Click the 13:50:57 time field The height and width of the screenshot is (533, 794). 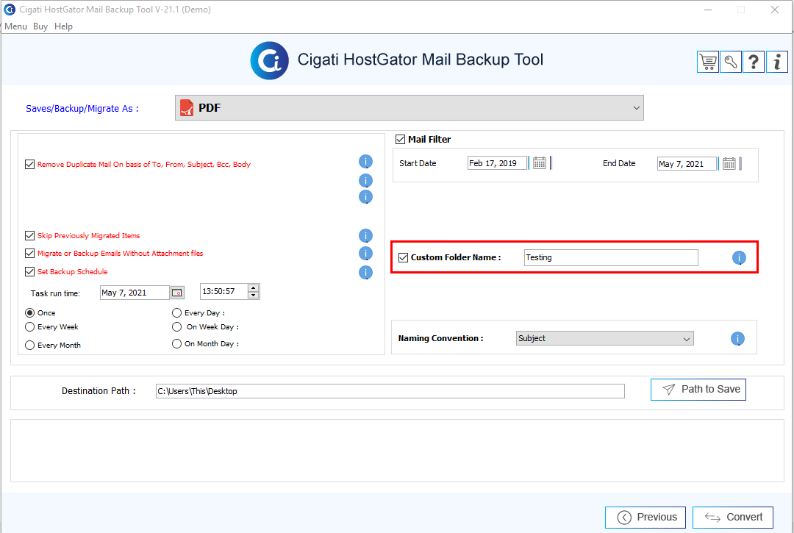pyautogui.click(x=223, y=292)
